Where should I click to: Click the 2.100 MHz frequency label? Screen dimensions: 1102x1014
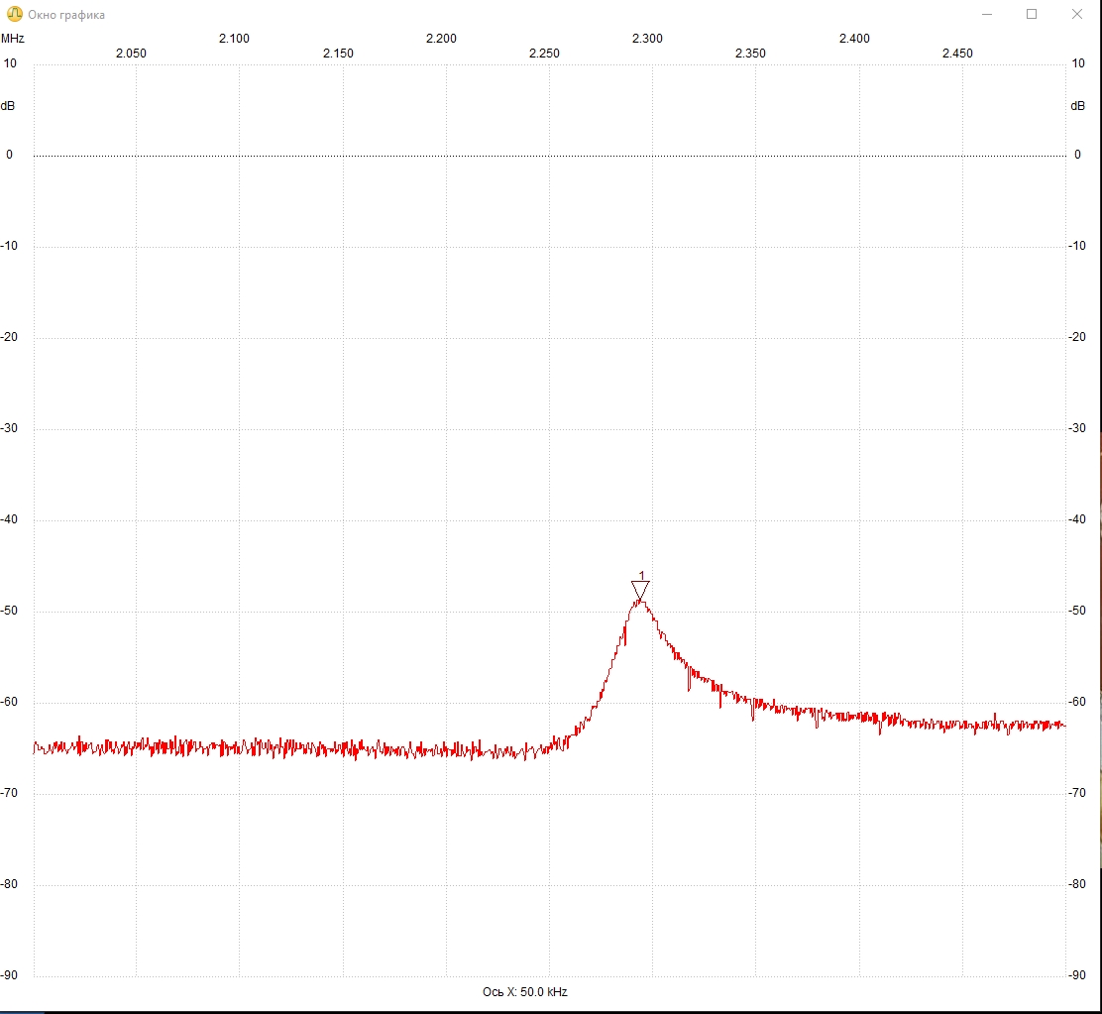tap(234, 39)
